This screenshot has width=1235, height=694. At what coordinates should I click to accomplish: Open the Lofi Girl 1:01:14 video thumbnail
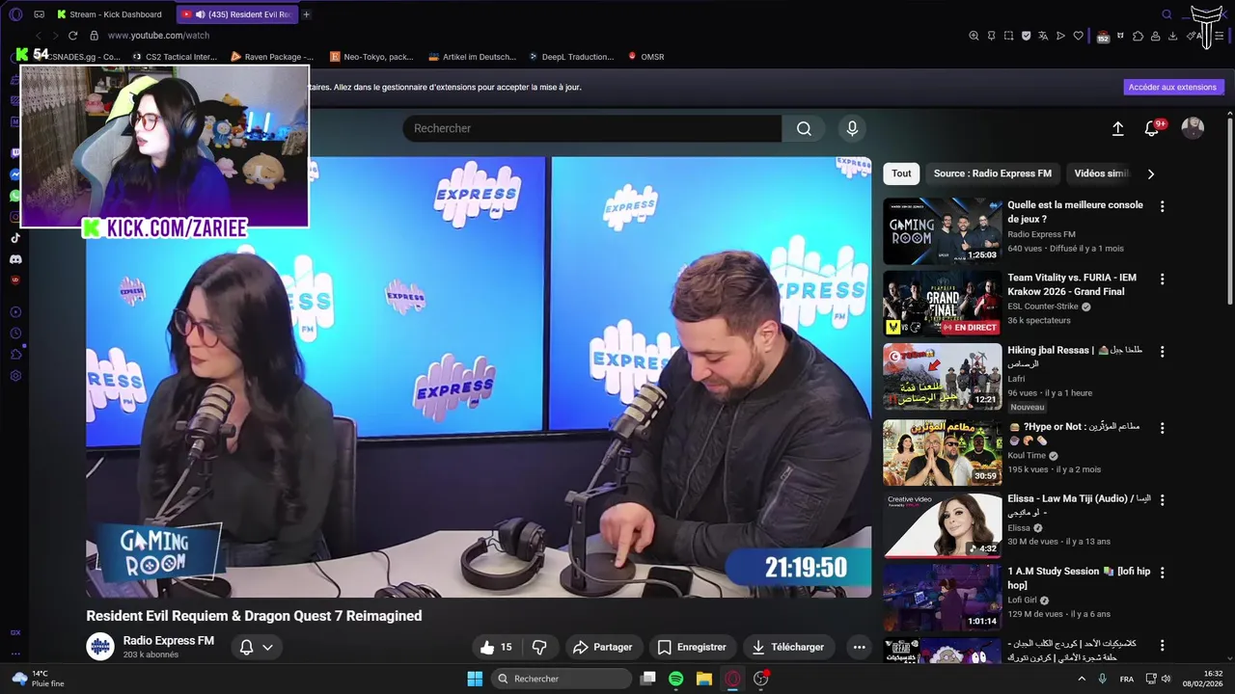point(942,597)
